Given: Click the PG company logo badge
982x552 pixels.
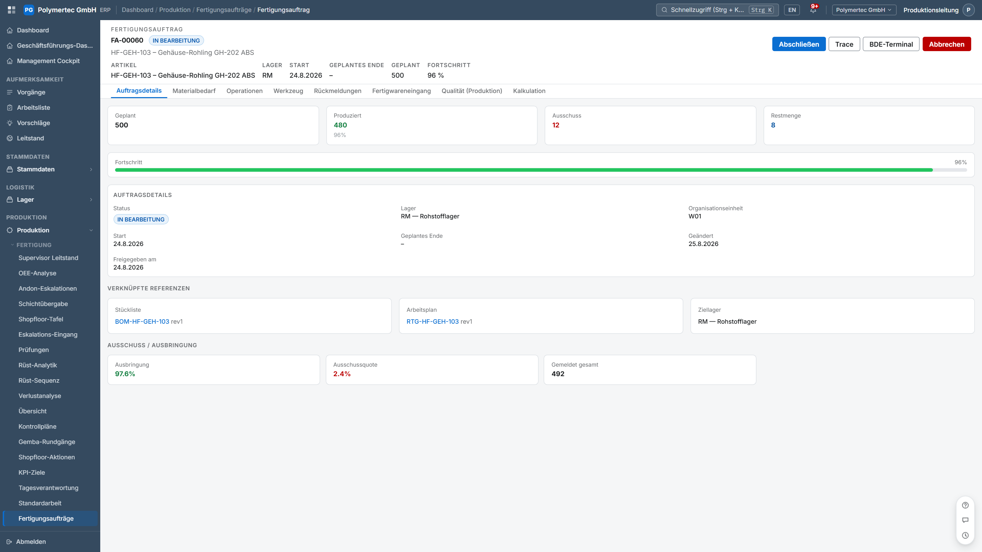Looking at the screenshot, I should (x=29, y=10).
